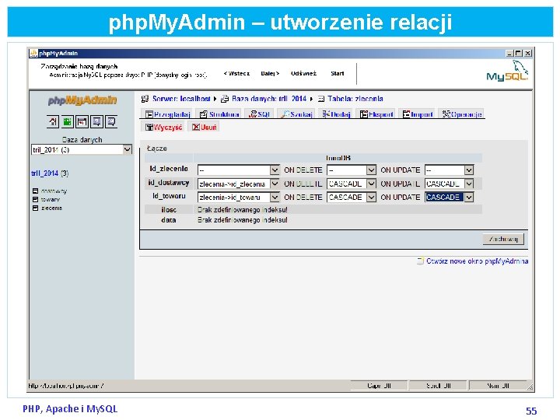Click the Home icon in phpMyAdmin sidebar
This screenshot has width=560, height=420.
[53, 122]
